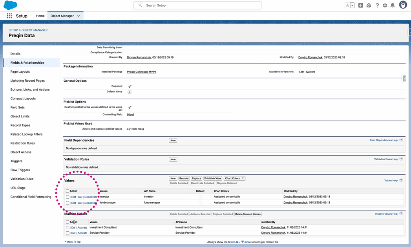The image size is (411, 247).
Task: Open Page Layouts in the sidebar
Action: 20,72
